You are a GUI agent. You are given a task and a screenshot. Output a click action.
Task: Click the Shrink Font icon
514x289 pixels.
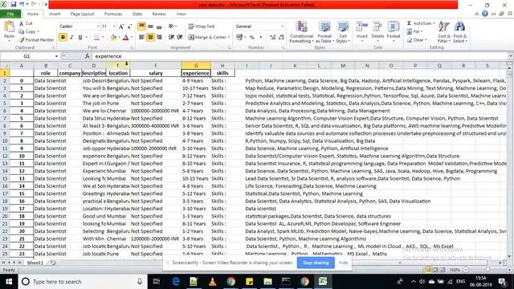coord(129,26)
